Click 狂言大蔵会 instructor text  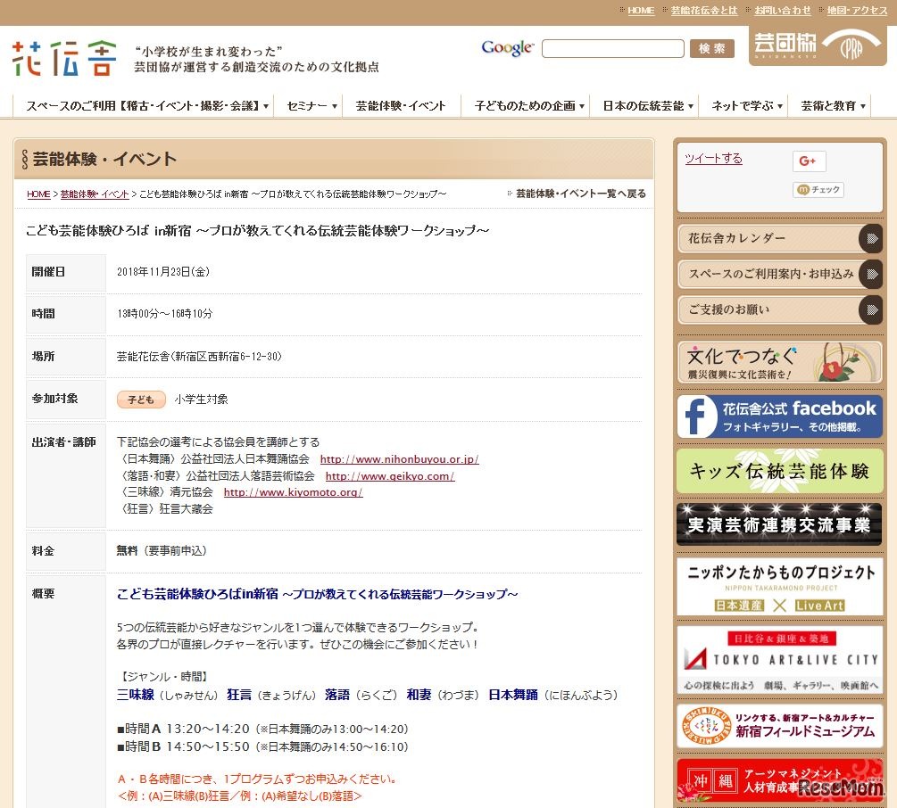point(186,508)
